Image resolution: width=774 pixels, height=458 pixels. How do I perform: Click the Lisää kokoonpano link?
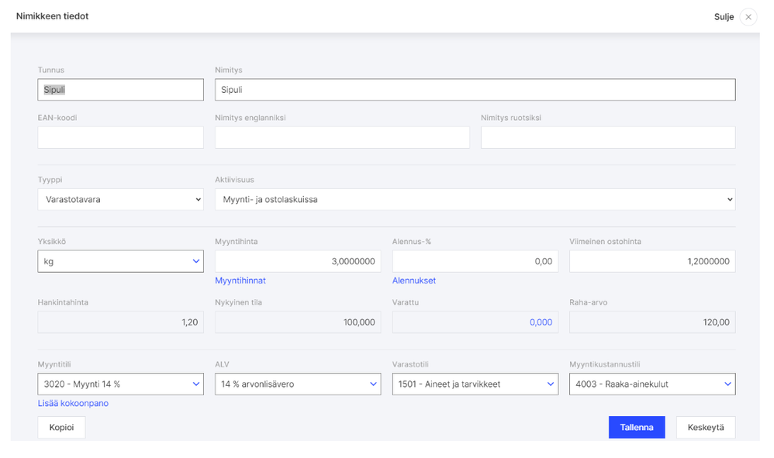coord(73,403)
